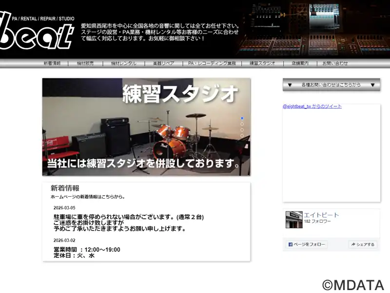The width and height of the screenshot is (390, 293).
Task: Select PA・レコーディング業務 in navigation
Action: click(x=212, y=63)
